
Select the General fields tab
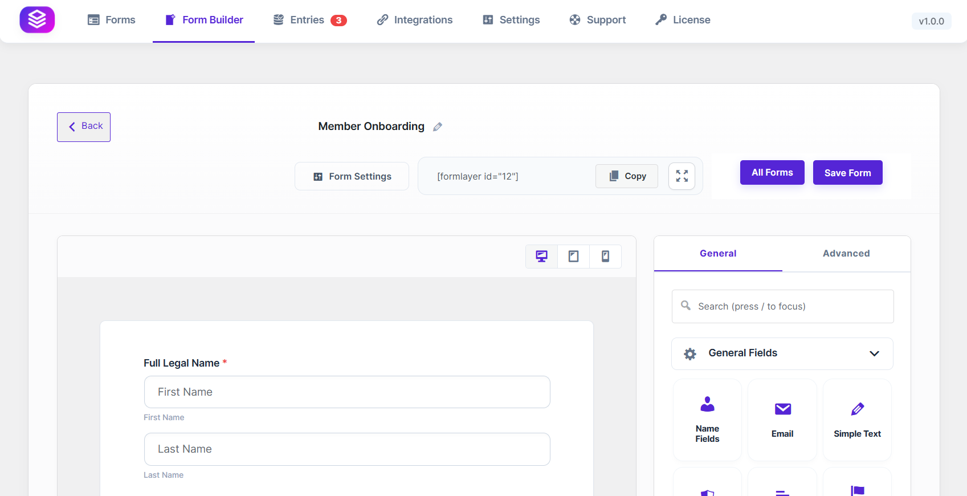coord(718,254)
